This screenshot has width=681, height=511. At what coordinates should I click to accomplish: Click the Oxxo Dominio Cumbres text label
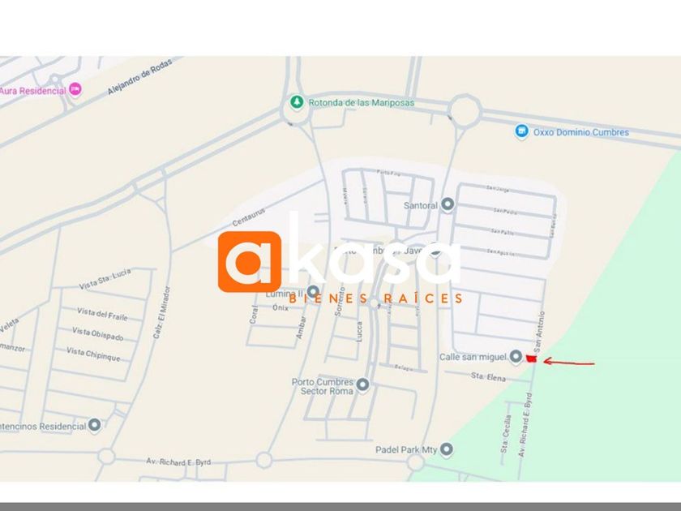[x=580, y=132]
